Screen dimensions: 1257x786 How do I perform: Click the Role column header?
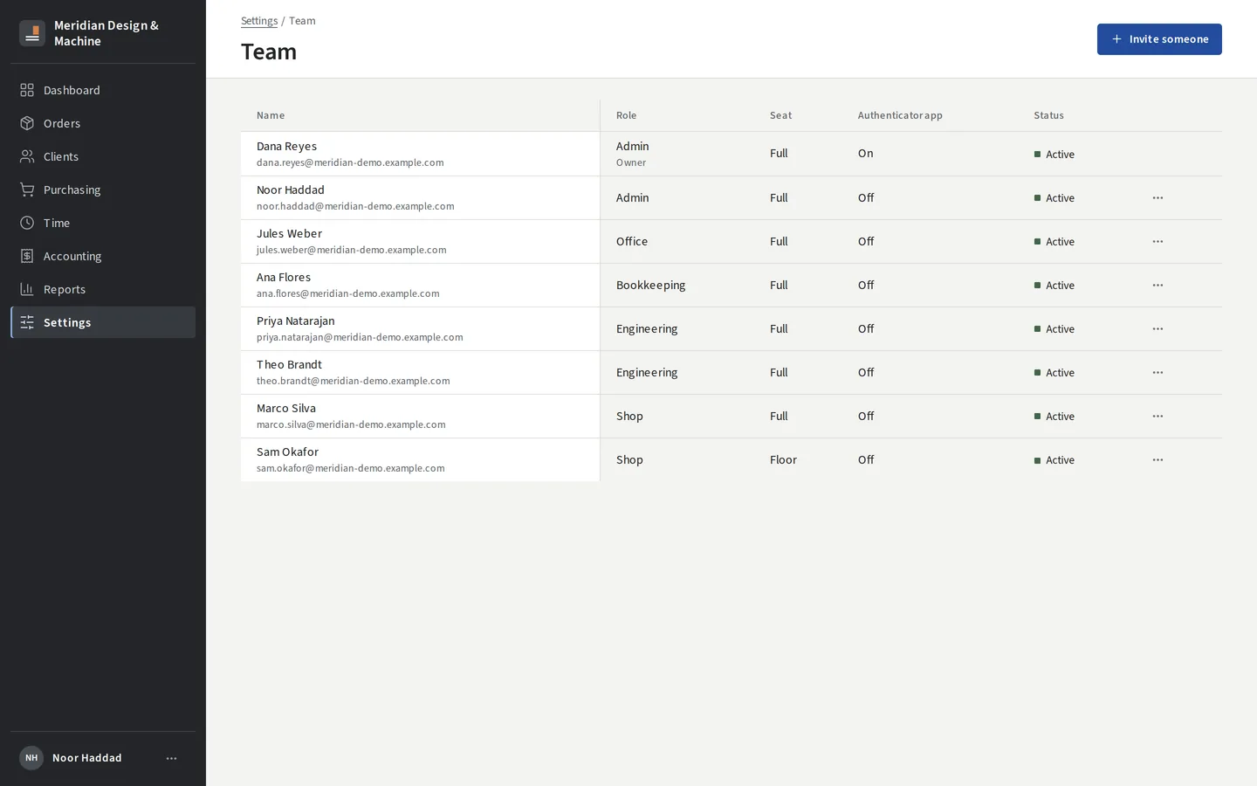coord(626,115)
